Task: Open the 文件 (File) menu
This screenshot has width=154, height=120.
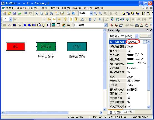Action: click(10, 8)
